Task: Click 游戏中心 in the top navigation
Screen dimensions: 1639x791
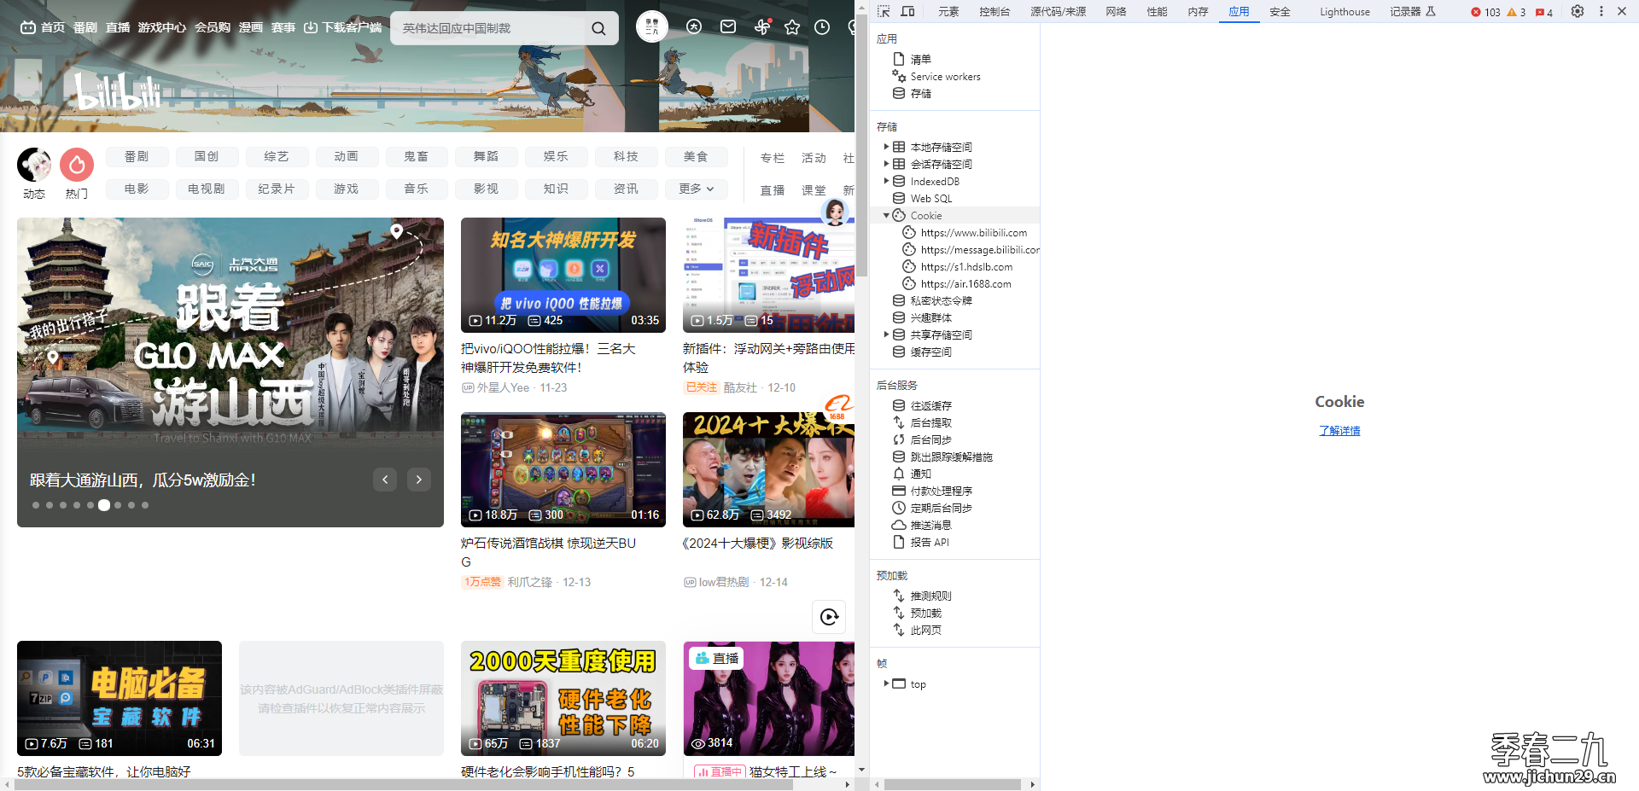Action: [162, 28]
